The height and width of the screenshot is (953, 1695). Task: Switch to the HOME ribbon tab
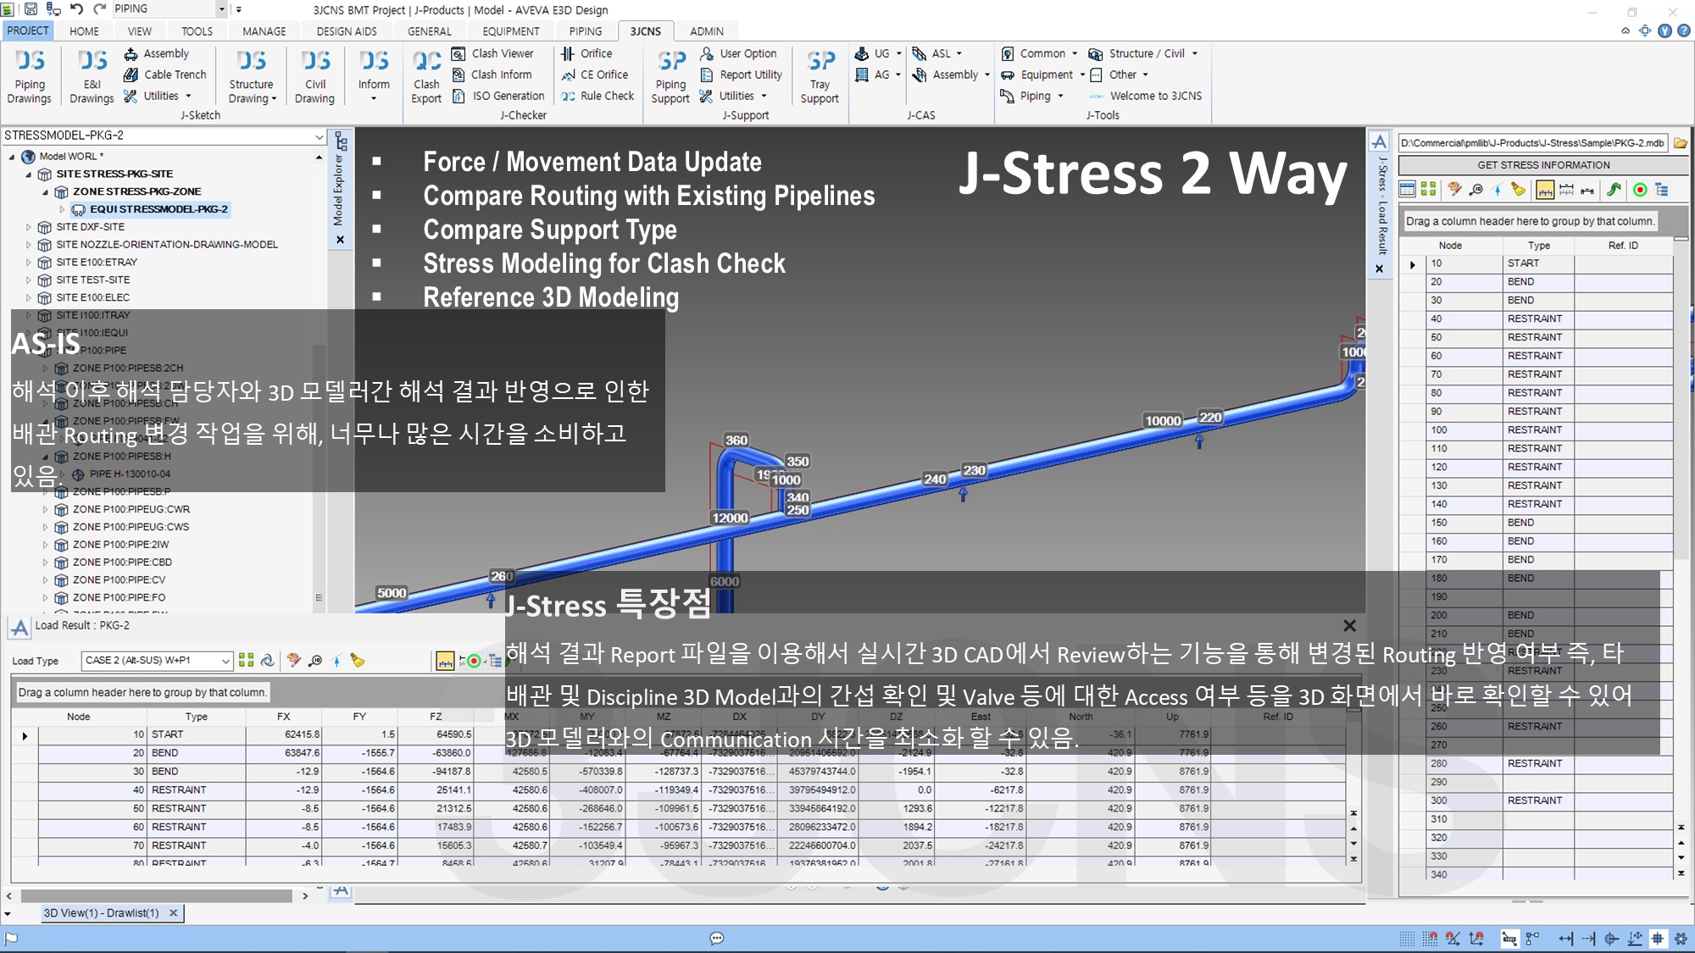84,31
